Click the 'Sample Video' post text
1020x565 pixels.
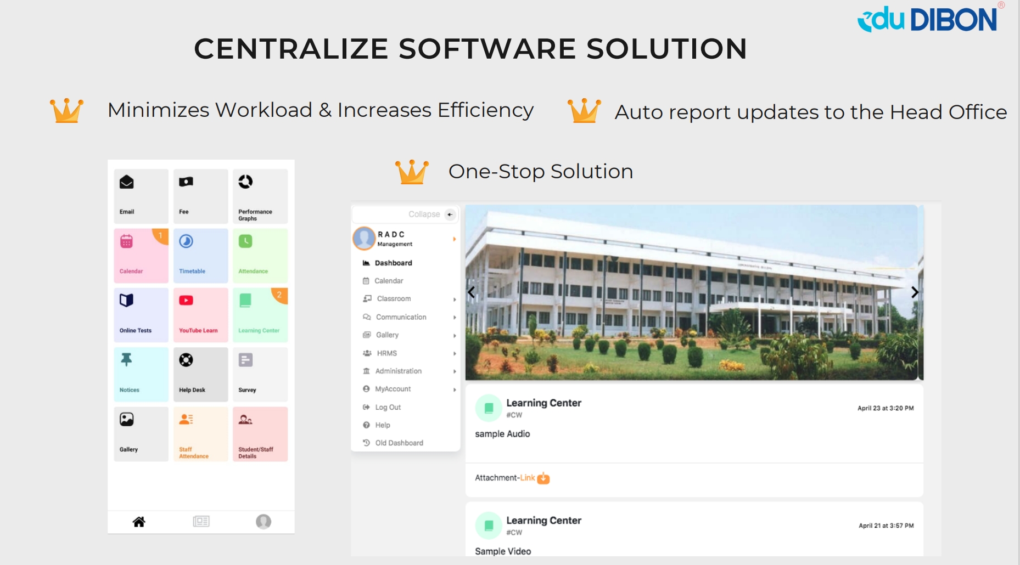[x=503, y=551]
